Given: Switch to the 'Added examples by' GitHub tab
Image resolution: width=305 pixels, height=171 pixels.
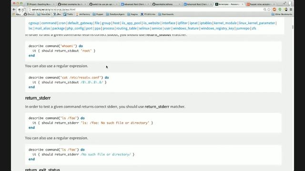Looking at the screenshot, I should [72, 4].
